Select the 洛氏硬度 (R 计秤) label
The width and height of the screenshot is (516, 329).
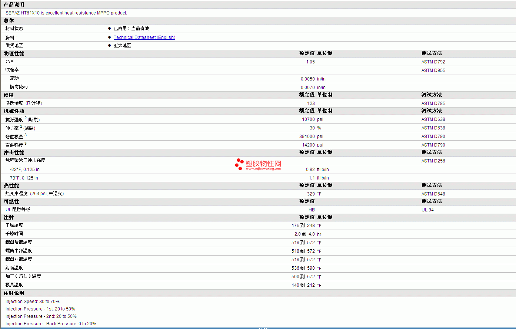[x=24, y=103]
